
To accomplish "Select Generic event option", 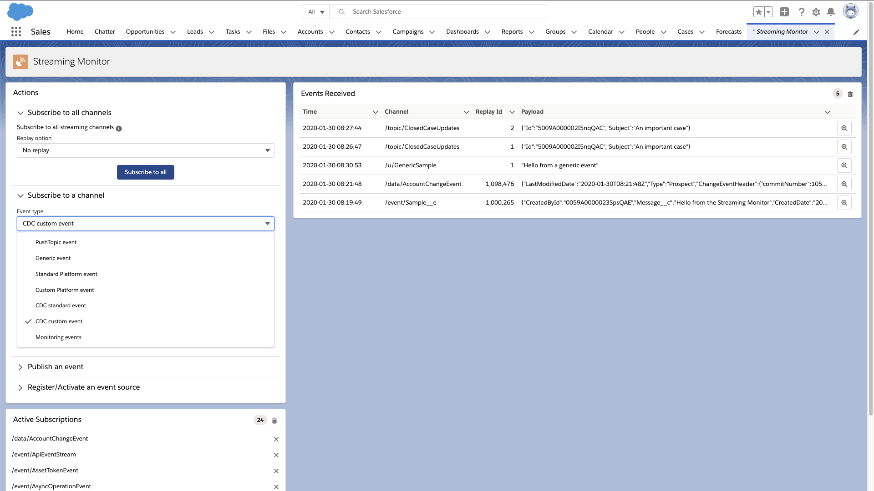I will (146, 258).
